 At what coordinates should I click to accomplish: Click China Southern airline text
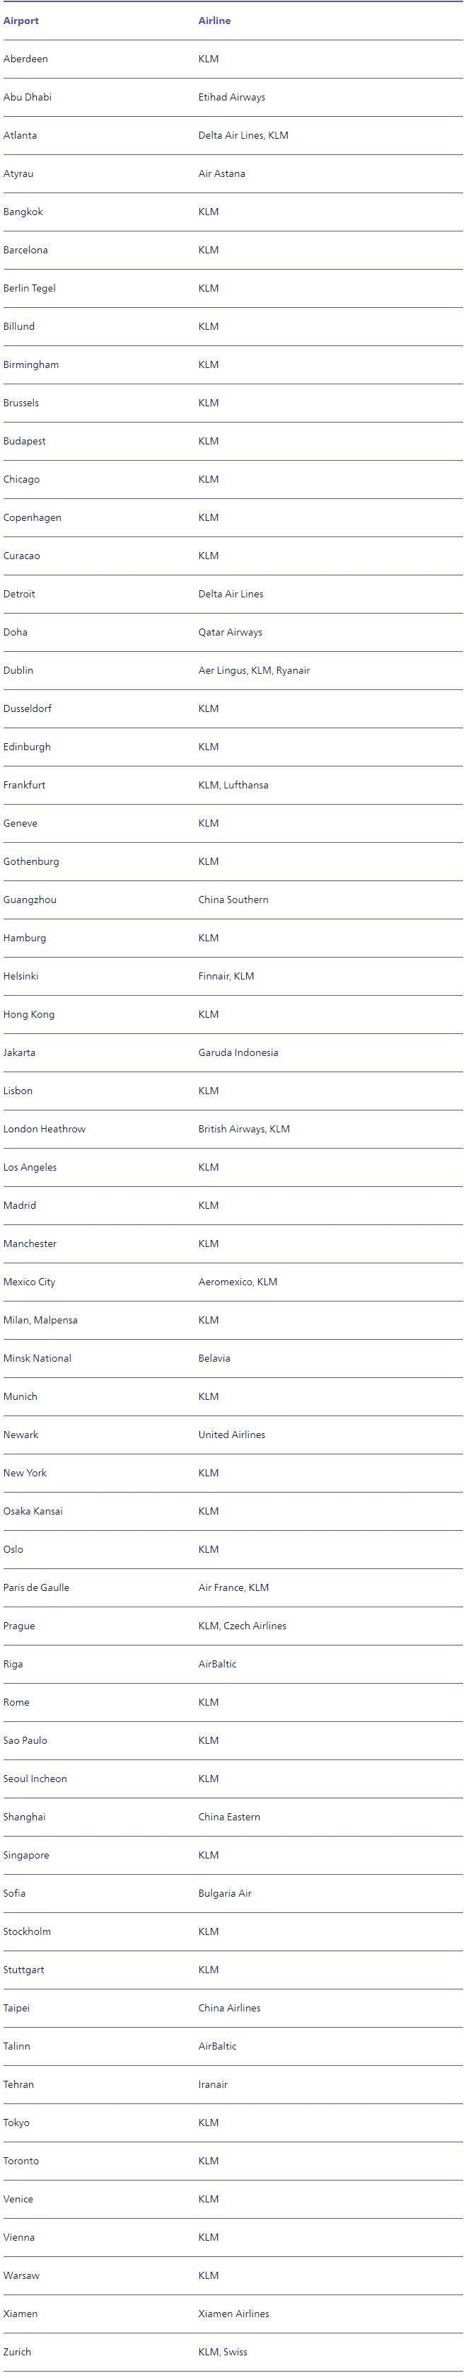click(x=233, y=899)
